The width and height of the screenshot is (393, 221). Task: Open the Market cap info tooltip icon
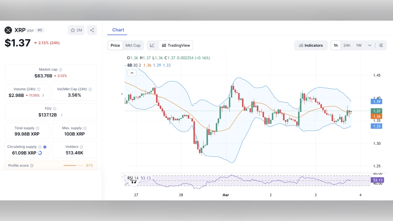pos(61,69)
